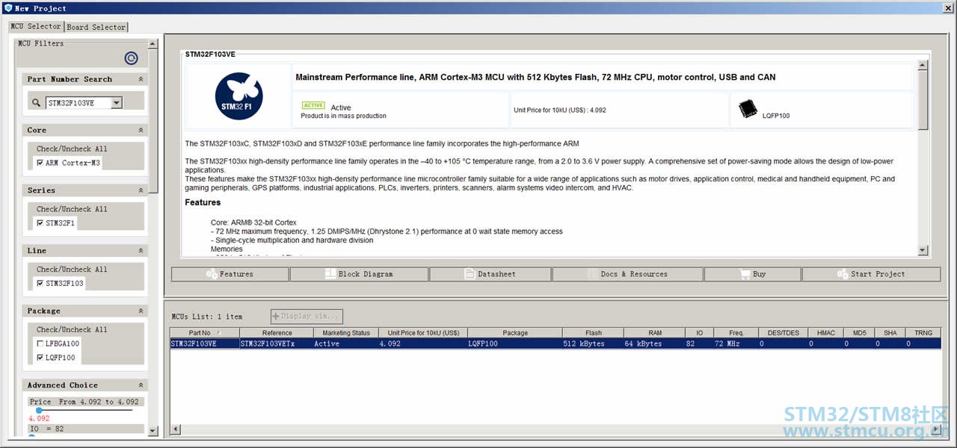Collapse the Advanced Choice section
Viewport: 957px width, 448px height.
141,385
